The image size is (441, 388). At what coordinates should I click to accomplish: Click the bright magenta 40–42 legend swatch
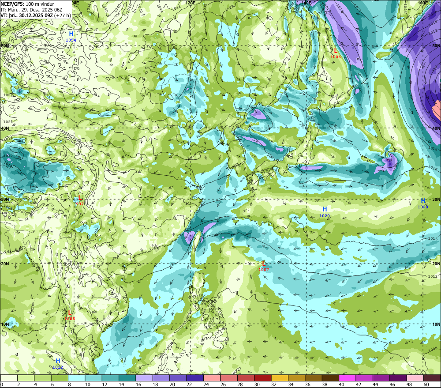348,378
